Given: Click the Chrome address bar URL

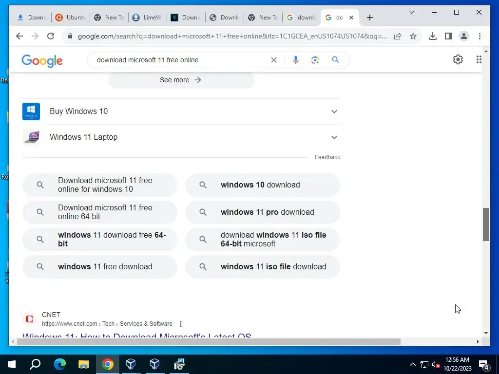Looking at the screenshot, I should pyautogui.click(x=232, y=36).
